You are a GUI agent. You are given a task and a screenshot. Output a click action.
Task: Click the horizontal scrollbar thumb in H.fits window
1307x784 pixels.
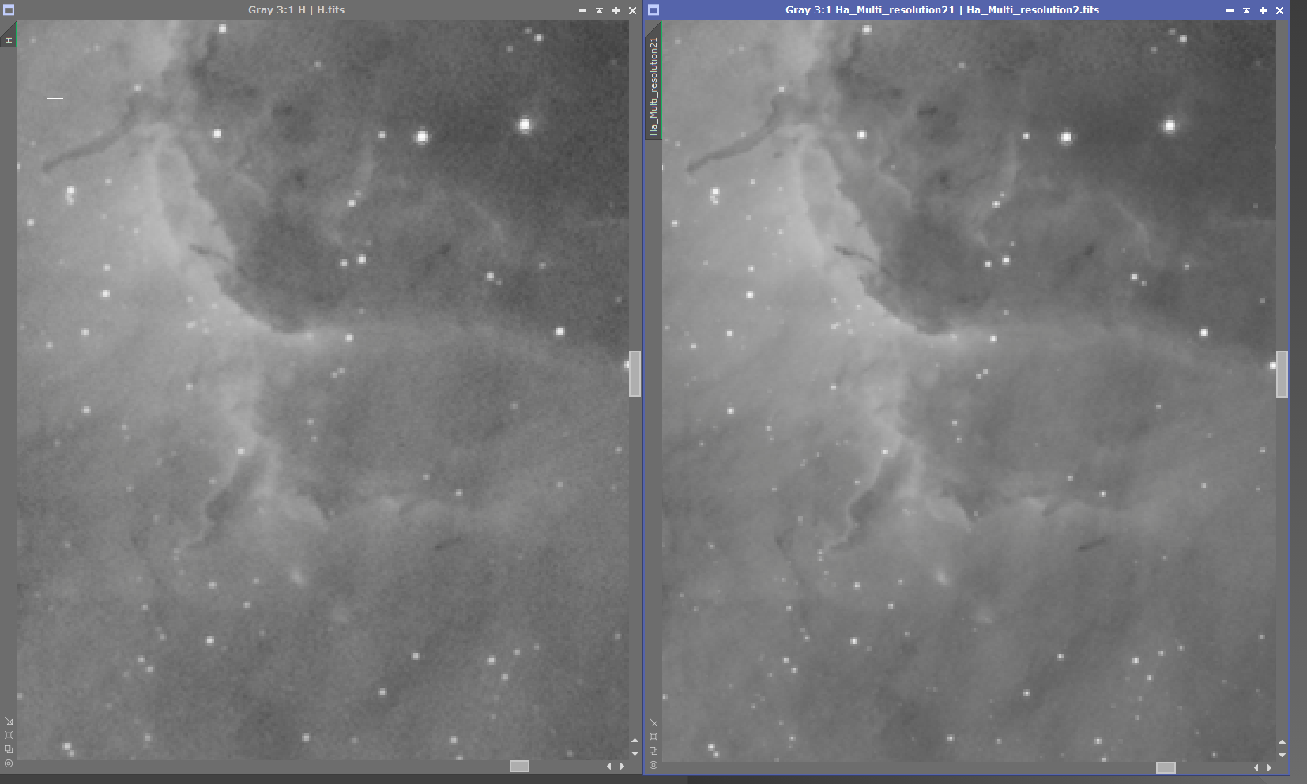(519, 766)
